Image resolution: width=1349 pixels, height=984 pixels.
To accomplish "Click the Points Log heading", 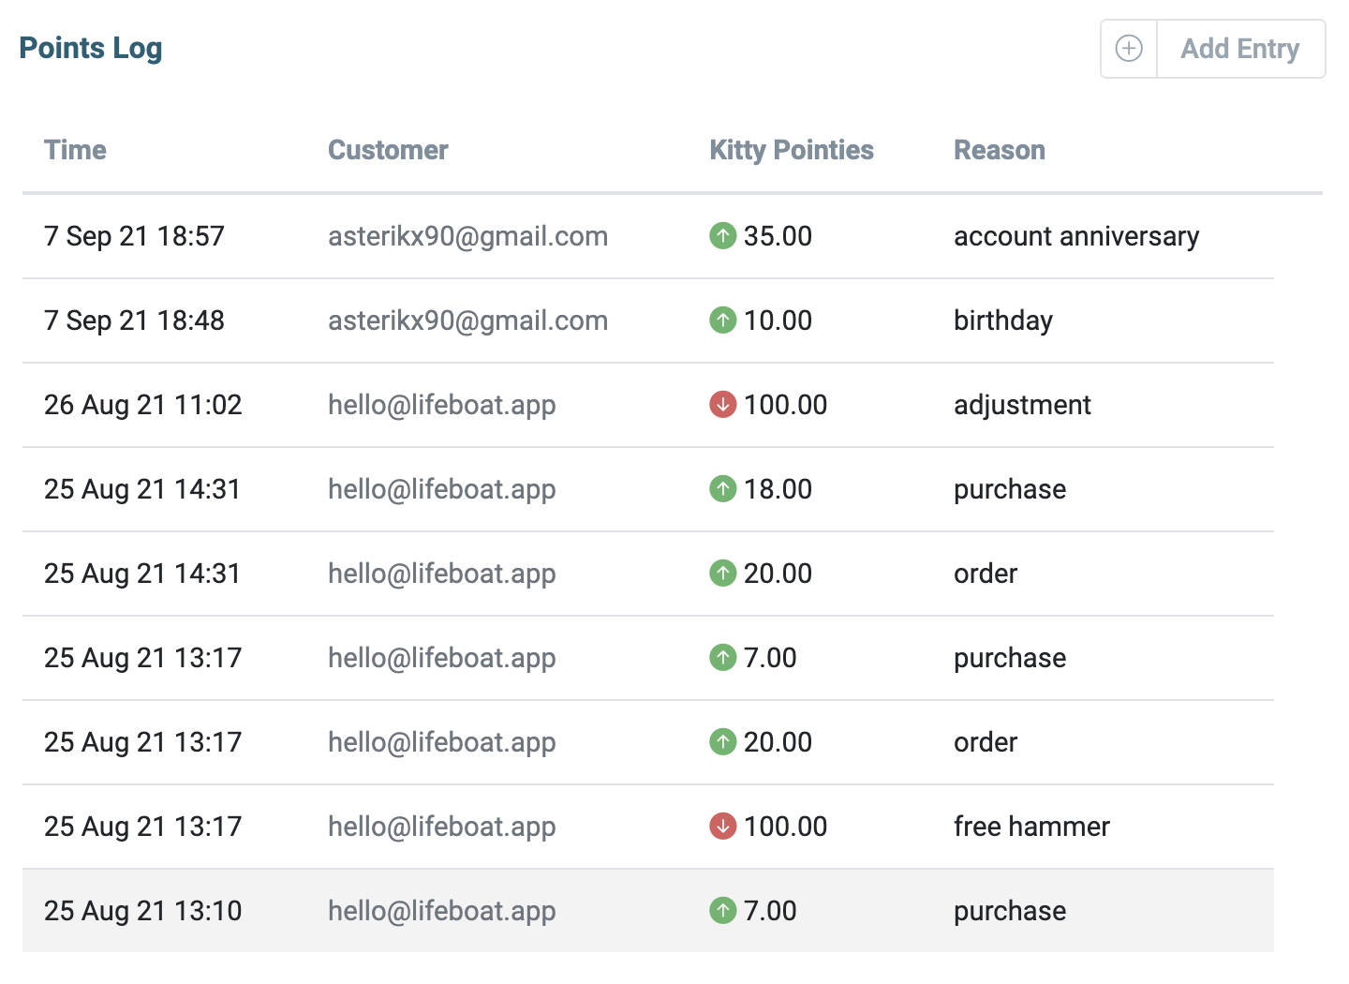I will pos(91,49).
